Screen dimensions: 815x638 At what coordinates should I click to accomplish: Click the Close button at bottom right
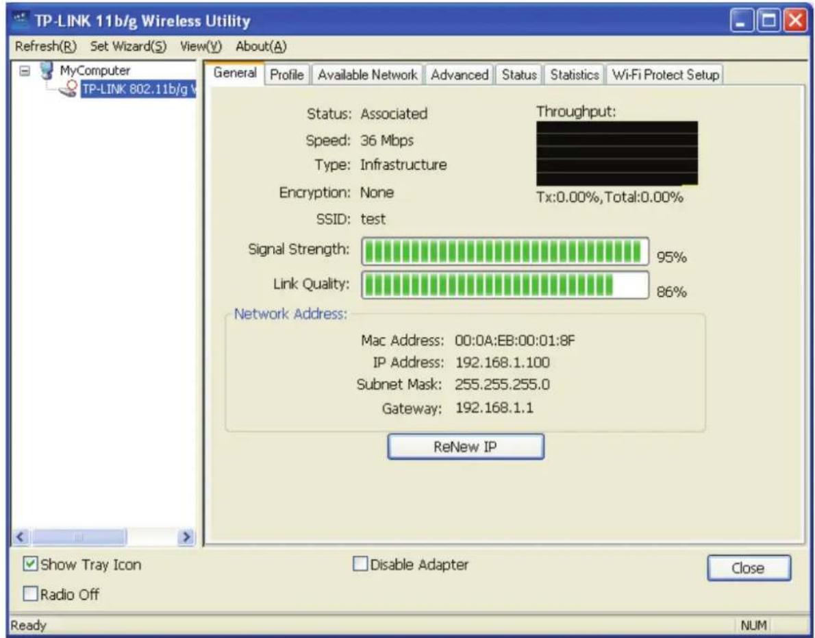(x=749, y=568)
